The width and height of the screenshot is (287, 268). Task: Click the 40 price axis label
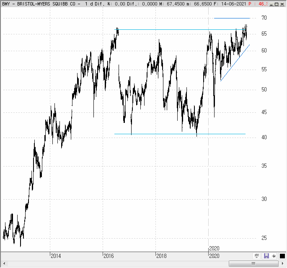(x=264, y=138)
